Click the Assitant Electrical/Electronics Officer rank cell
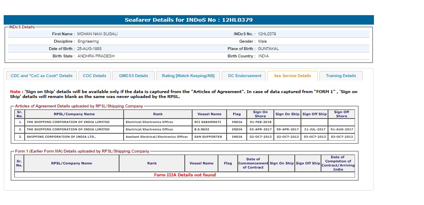 click(157, 137)
